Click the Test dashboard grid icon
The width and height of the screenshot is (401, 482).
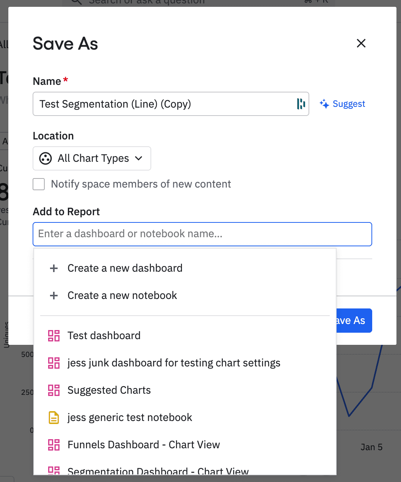coord(54,336)
